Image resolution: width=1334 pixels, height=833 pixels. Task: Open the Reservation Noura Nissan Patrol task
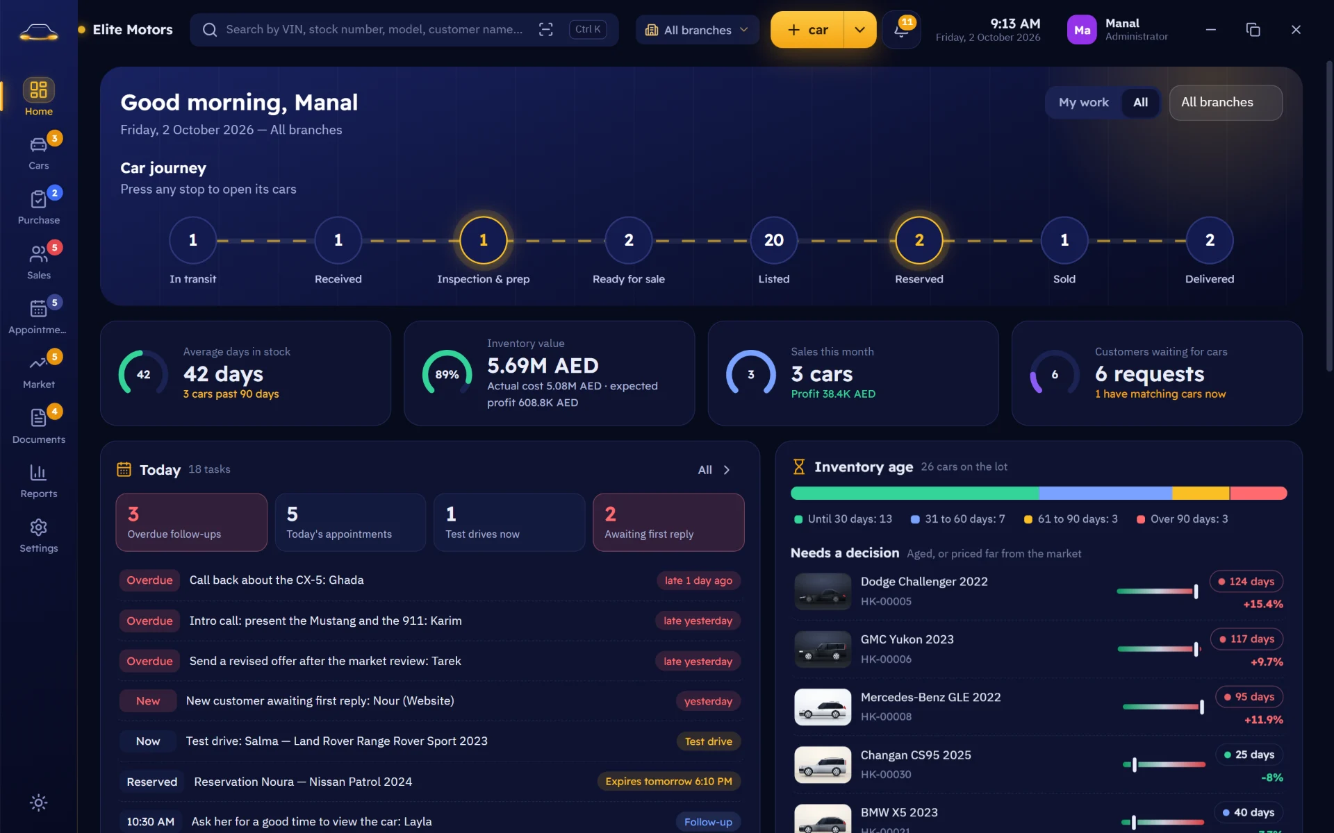(429, 782)
